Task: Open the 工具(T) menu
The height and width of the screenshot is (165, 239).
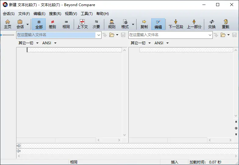Action: 87,14
